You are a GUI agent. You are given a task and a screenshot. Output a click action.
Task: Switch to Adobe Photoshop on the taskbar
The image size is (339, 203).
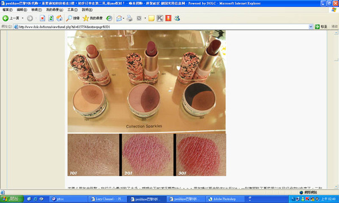coord(225,199)
